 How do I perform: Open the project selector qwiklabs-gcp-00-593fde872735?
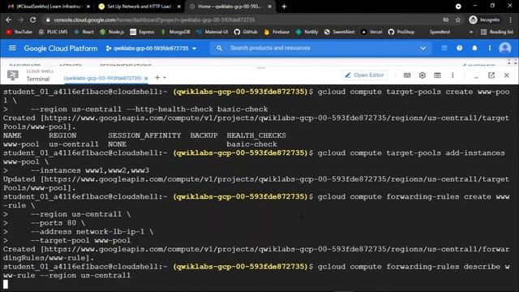click(151, 49)
